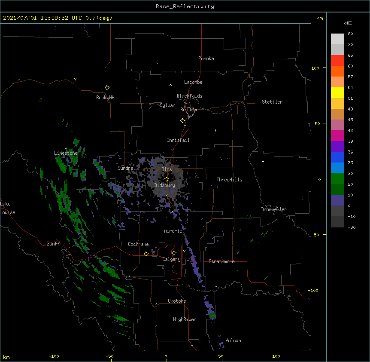
Task: Click the 80 value on the dBZ scale
Action: pos(350,34)
